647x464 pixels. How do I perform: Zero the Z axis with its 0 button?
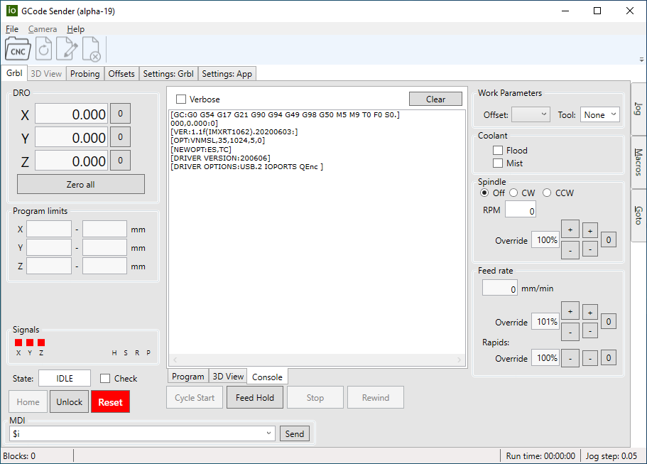[120, 161]
